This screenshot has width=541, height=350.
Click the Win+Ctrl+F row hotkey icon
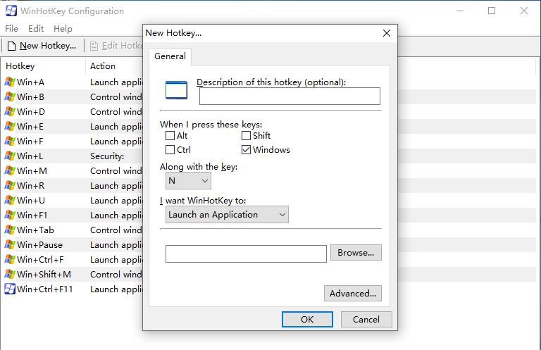point(10,260)
